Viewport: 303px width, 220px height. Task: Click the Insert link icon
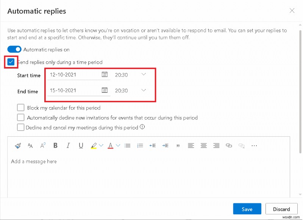(x=229, y=145)
